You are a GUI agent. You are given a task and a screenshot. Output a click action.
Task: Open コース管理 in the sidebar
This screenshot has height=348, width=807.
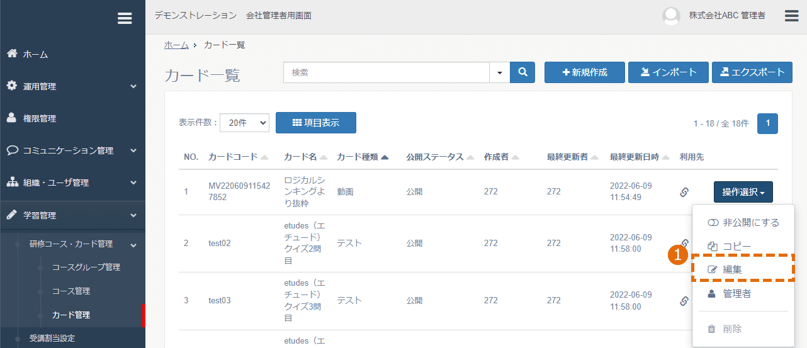pyautogui.click(x=71, y=291)
